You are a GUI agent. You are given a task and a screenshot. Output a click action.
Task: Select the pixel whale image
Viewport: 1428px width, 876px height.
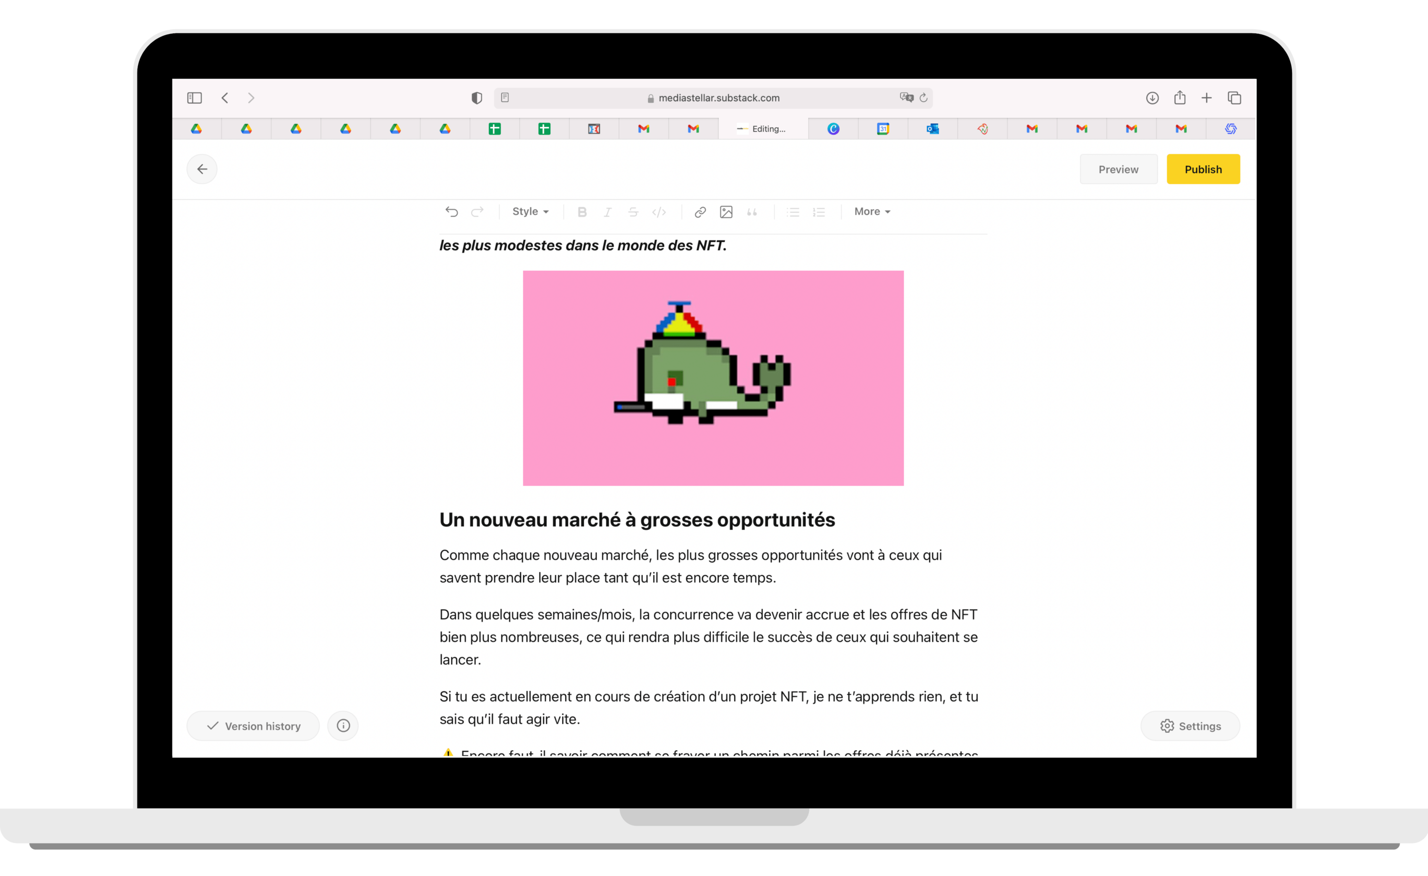(x=713, y=378)
